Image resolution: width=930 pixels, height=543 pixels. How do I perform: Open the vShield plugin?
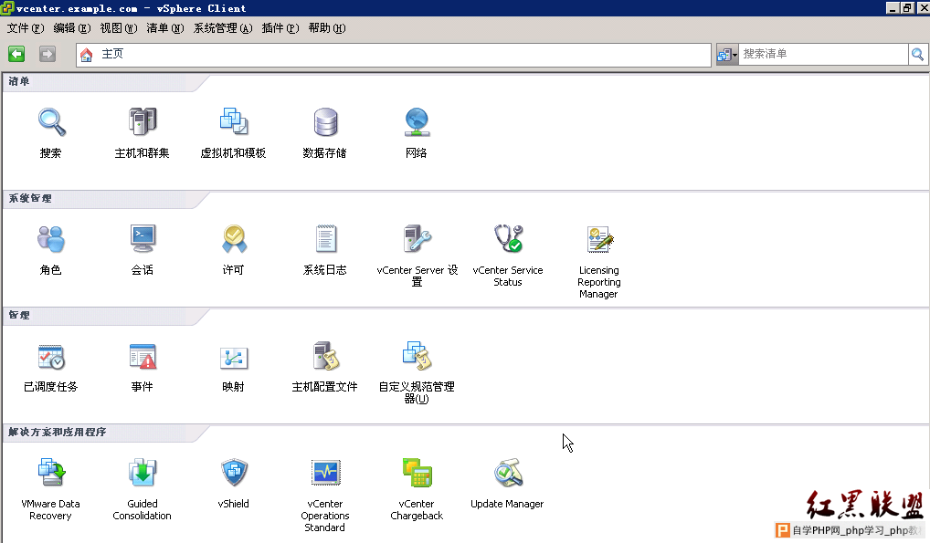(x=234, y=473)
